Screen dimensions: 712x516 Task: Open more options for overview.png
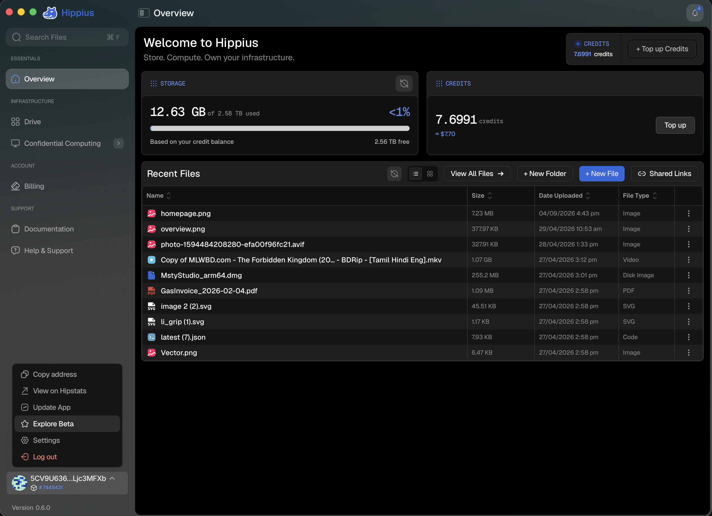(x=689, y=229)
